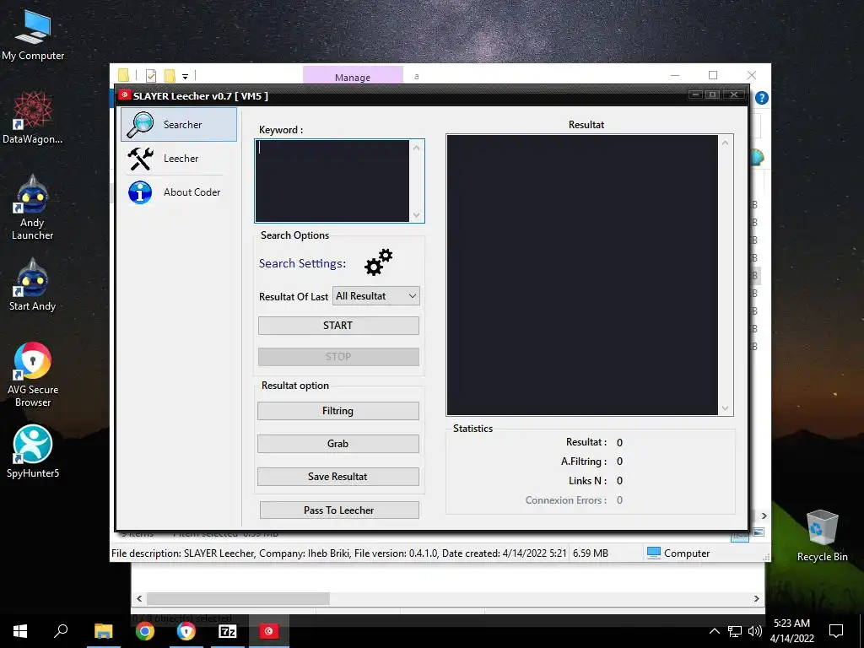
Task: Click Pass To Leecher button
Action: point(339,510)
